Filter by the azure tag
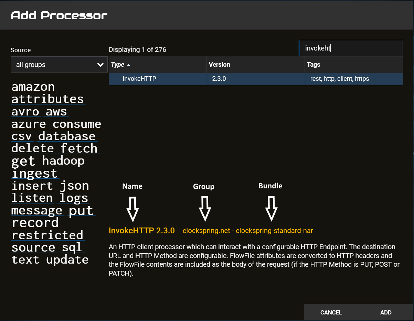 coord(29,124)
